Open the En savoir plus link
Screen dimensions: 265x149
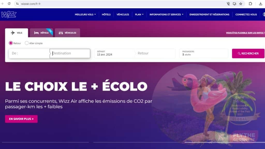(21, 119)
